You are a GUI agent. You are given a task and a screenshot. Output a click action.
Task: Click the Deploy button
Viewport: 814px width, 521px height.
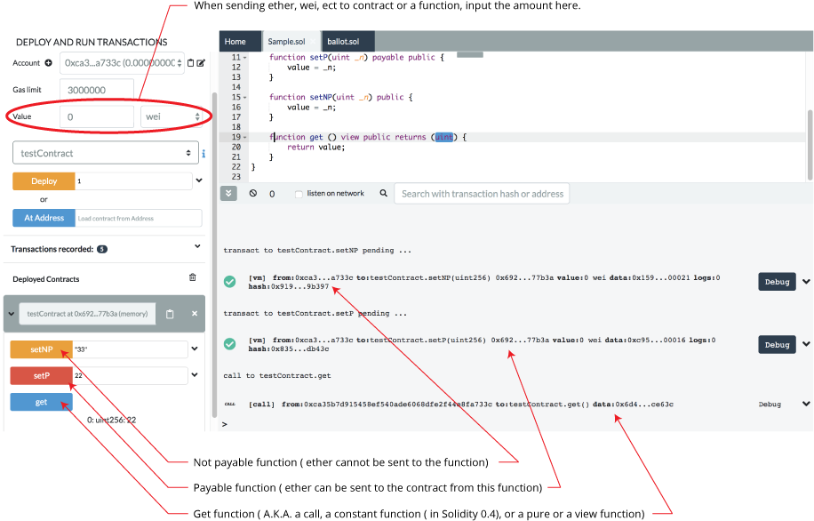point(44,181)
